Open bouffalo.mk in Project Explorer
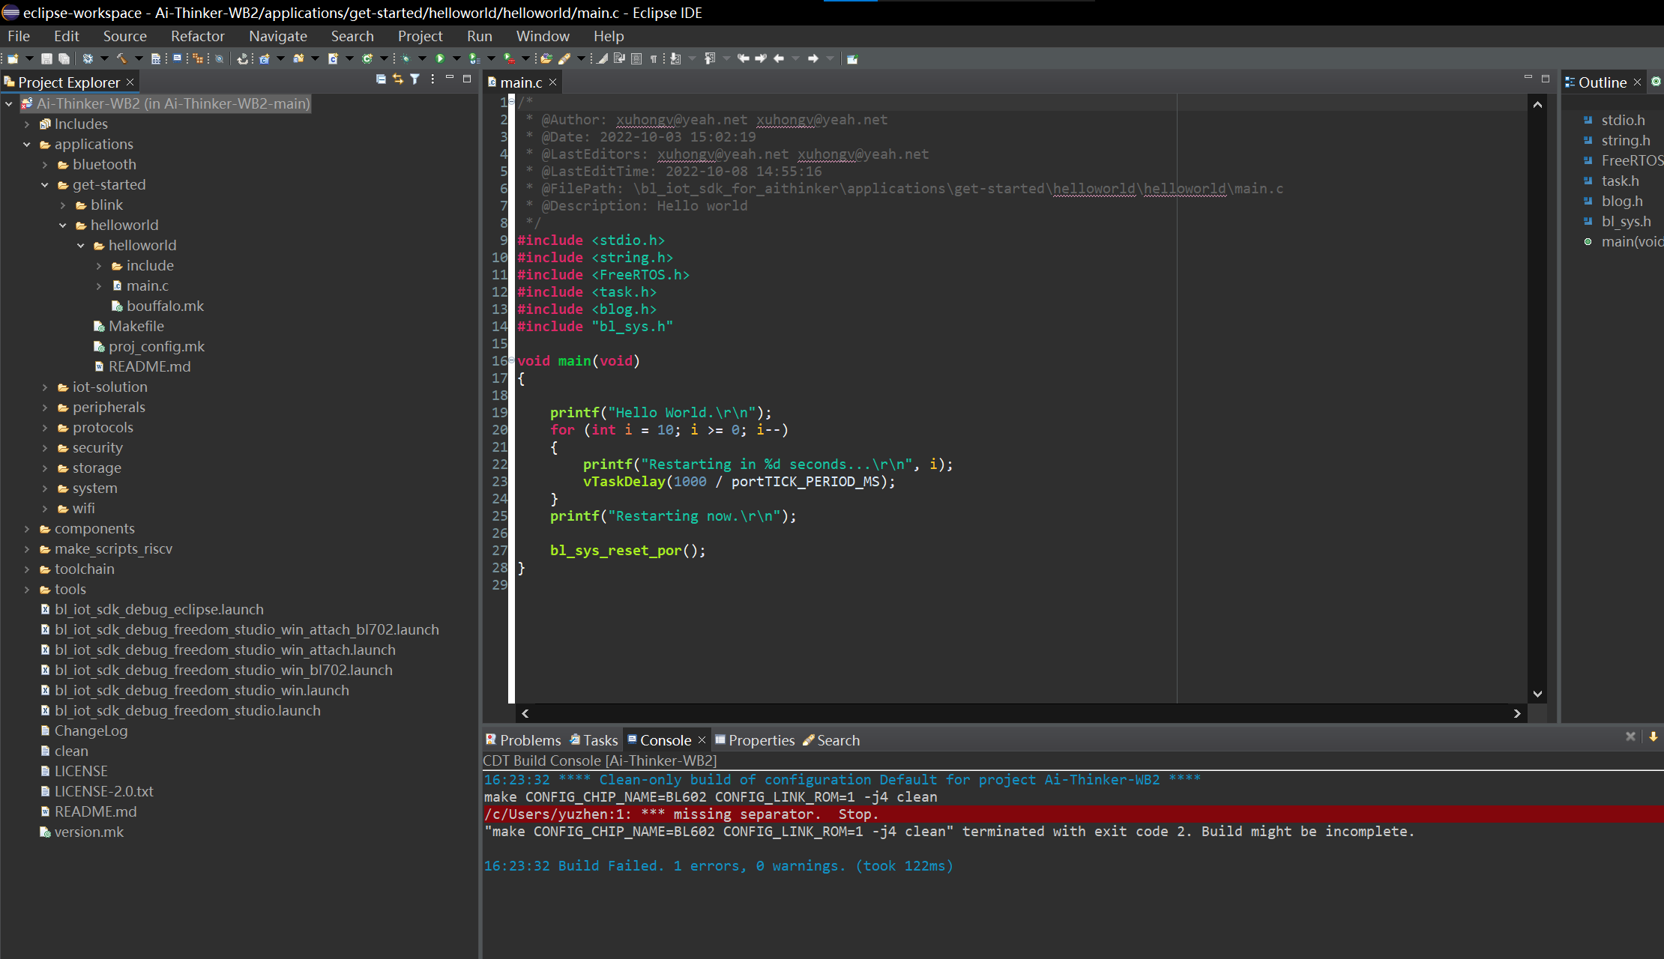This screenshot has width=1664, height=959. pyautogui.click(x=157, y=306)
